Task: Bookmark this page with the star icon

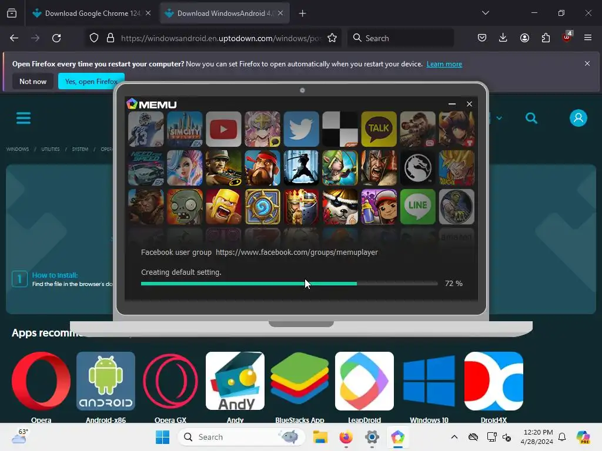Action: pyautogui.click(x=332, y=38)
